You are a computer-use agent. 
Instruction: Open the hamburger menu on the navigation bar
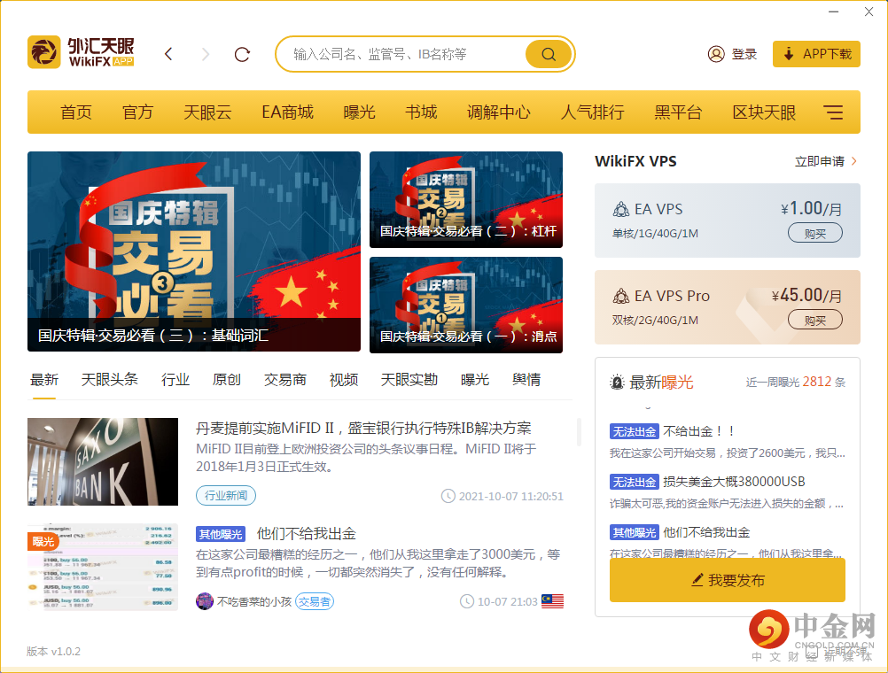pyautogui.click(x=833, y=112)
